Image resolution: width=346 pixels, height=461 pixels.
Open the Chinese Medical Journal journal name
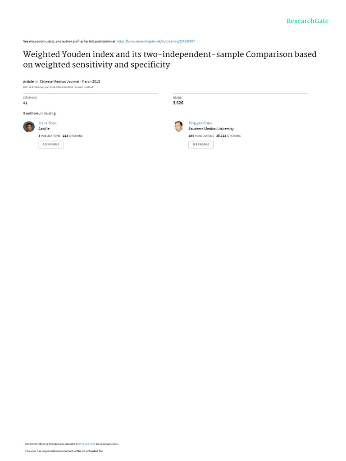[x=59, y=81]
